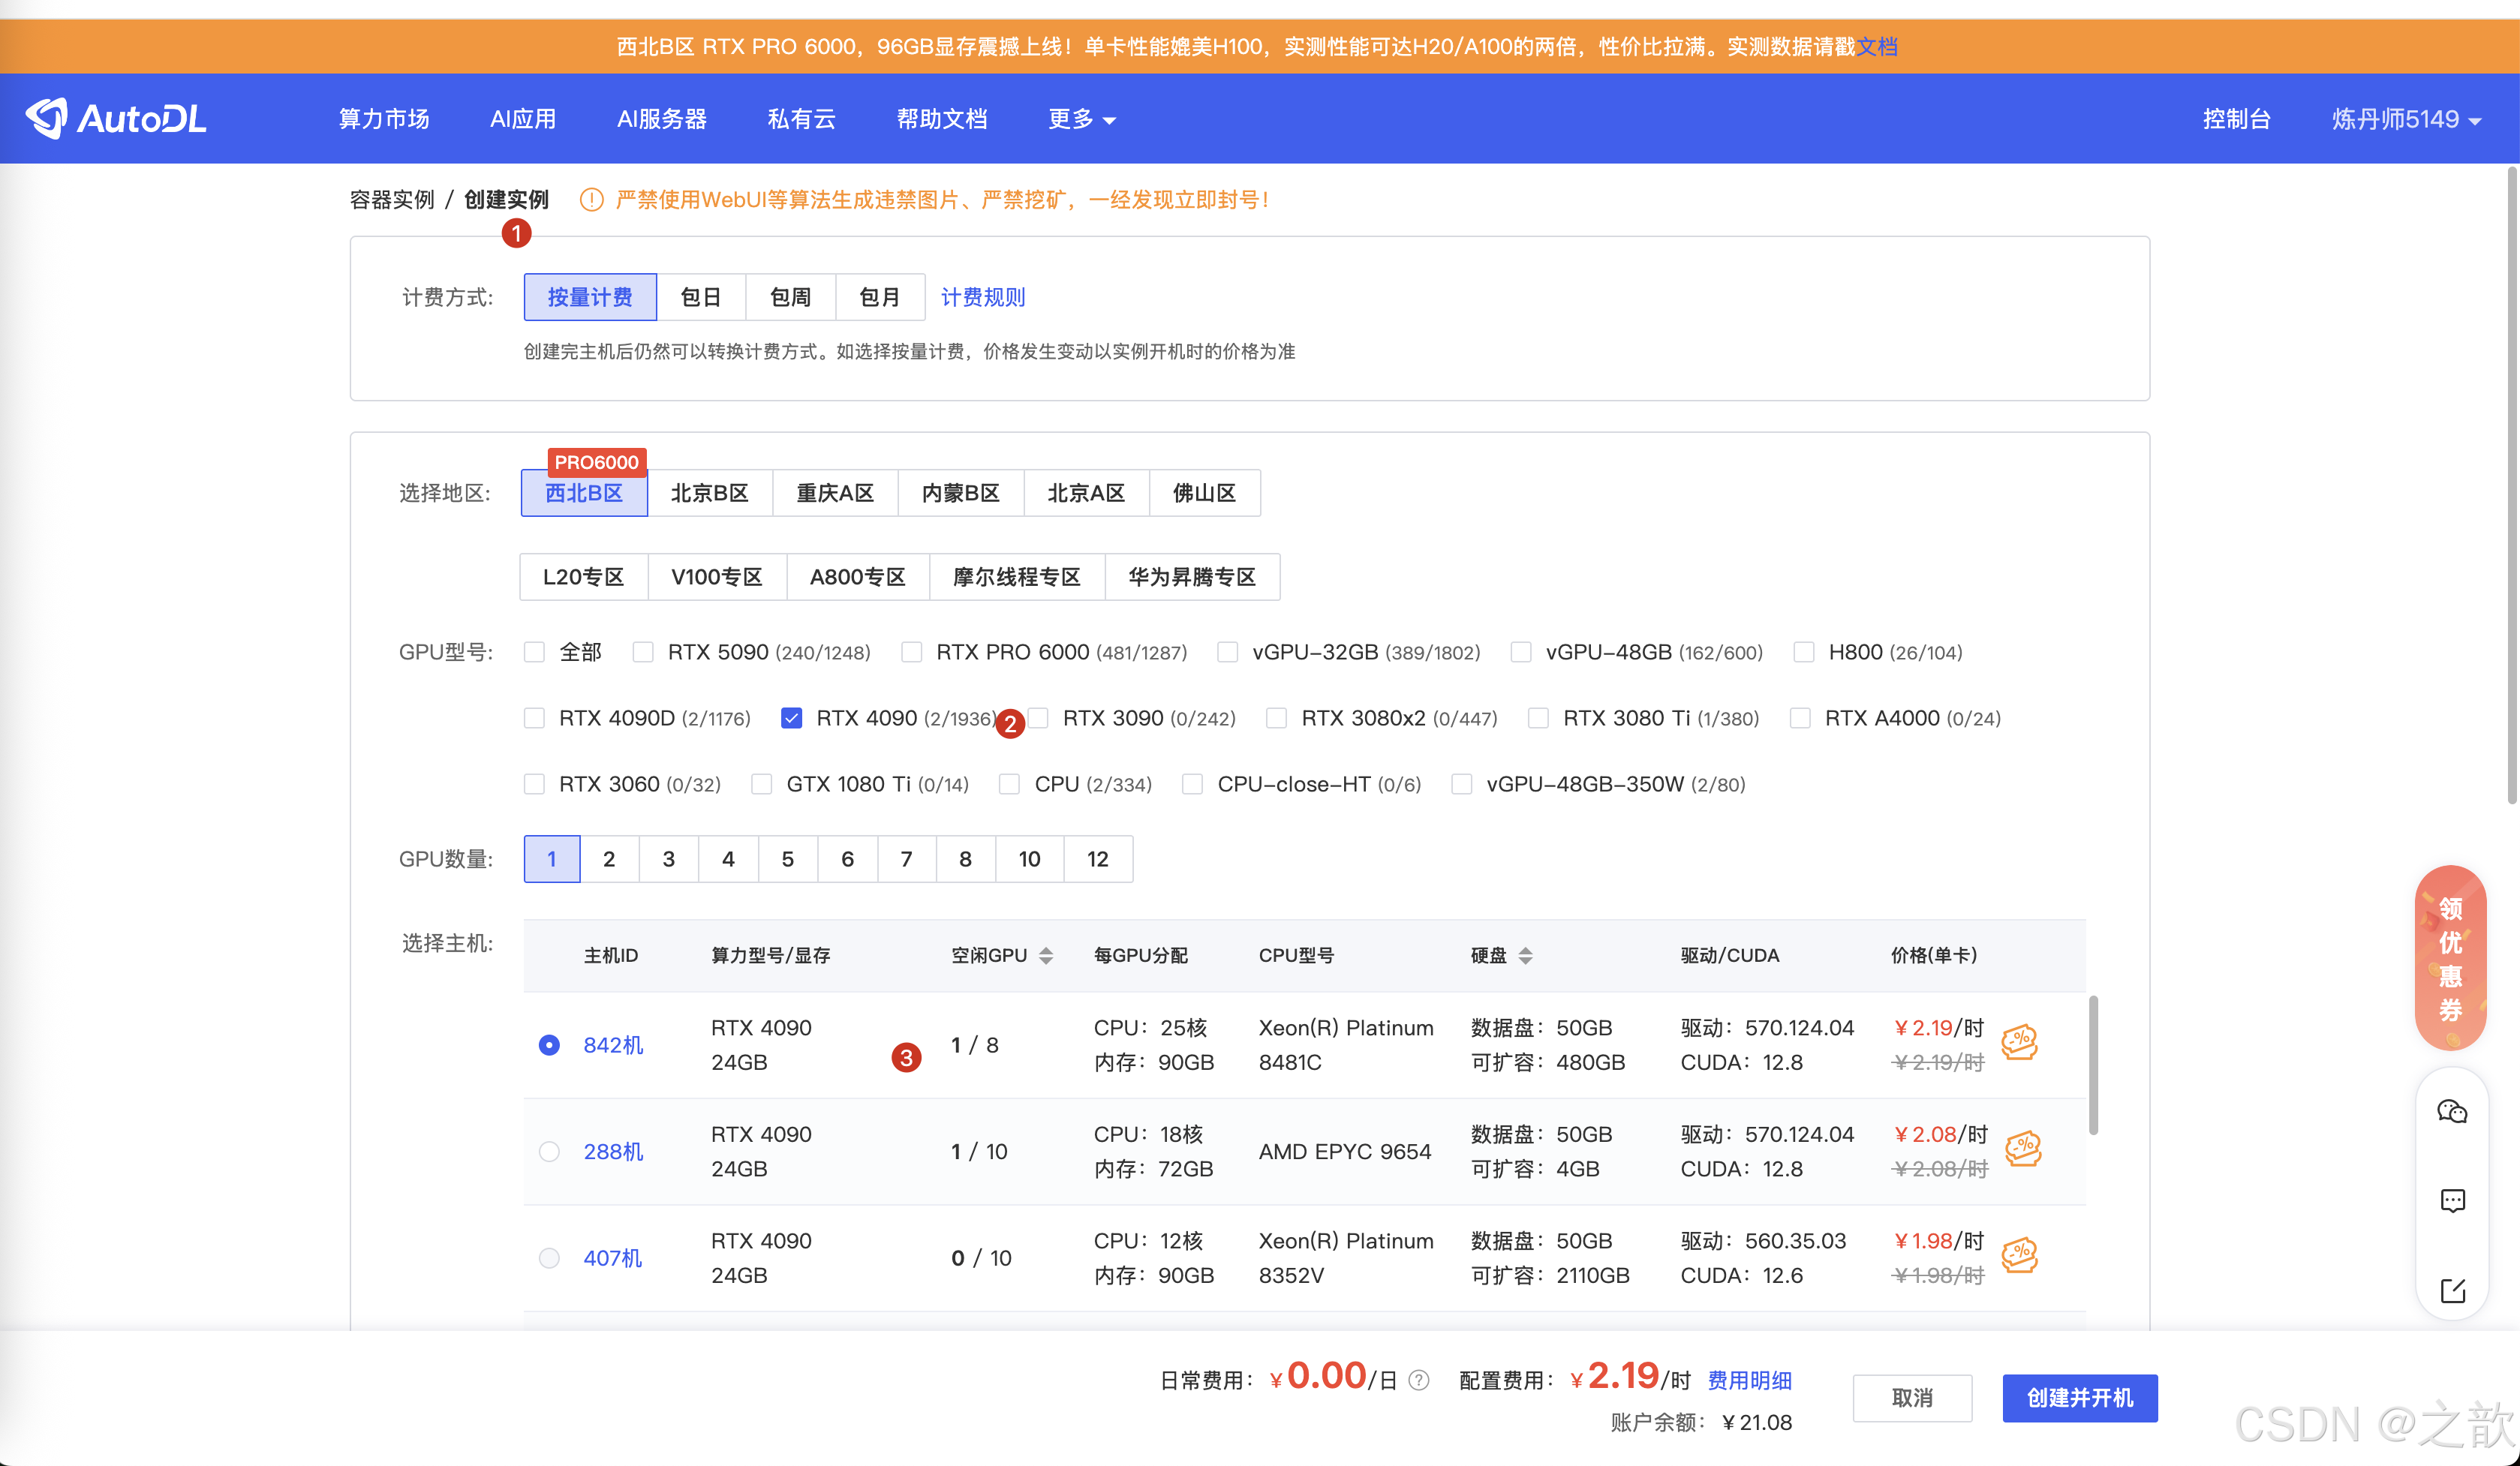
Task: Open the 费用明细 link
Action: click(1749, 1381)
